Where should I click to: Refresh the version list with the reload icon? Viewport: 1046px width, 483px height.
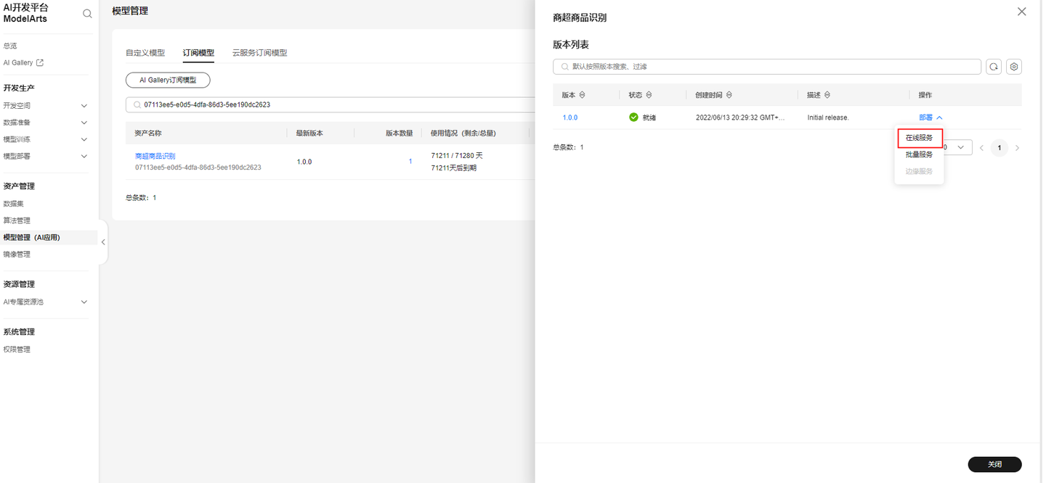point(993,67)
